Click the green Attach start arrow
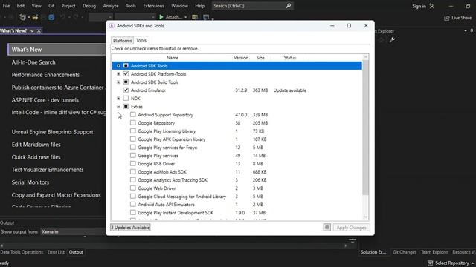476x267 pixels. tap(161, 17)
